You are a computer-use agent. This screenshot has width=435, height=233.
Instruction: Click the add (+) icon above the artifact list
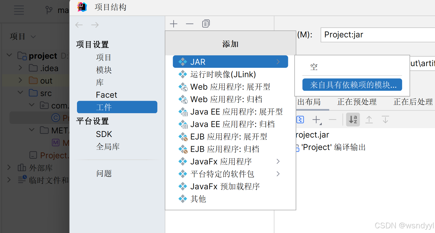(x=173, y=24)
